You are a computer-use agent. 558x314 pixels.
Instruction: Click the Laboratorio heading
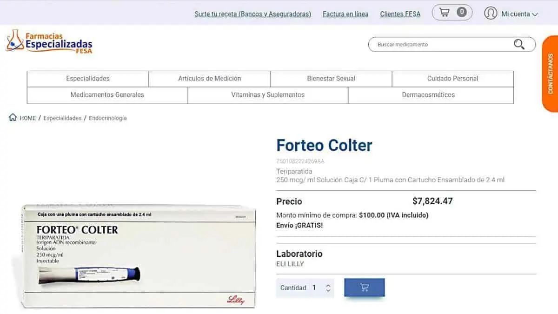click(299, 254)
